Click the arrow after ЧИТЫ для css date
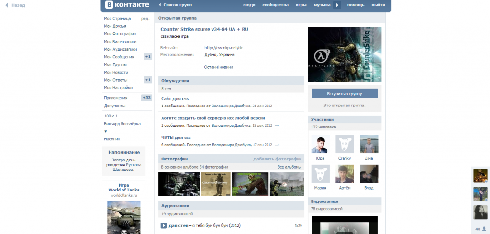The width and height of the screenshot is (490, 234). tap(277, 145)
